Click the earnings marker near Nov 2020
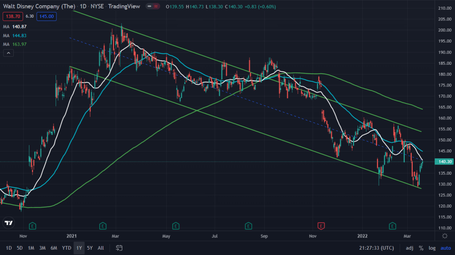455x255 pixels. pyautogui.click(x=33, y=226)
